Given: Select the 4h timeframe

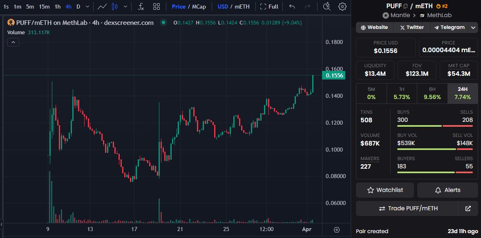Looking at the screenshot, I should coord(68,7).
